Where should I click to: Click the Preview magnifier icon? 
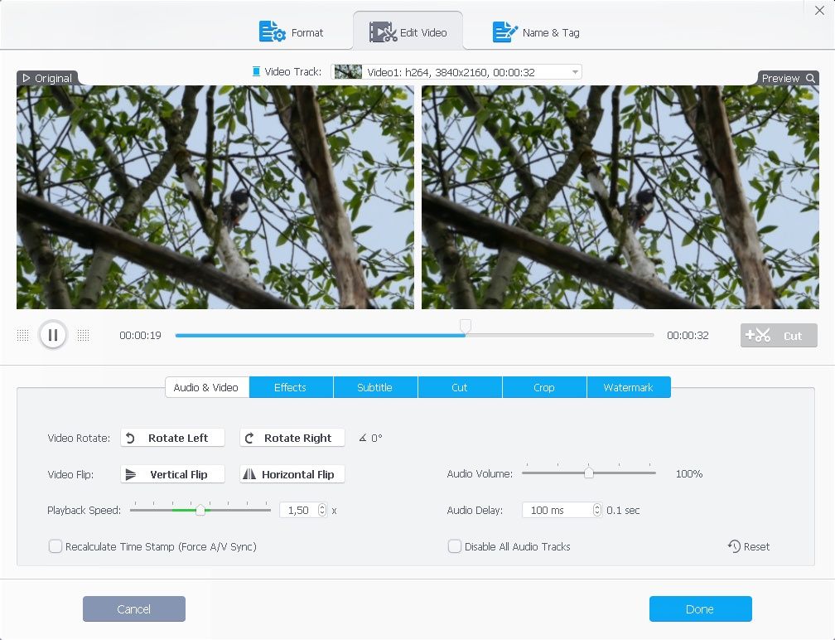tap(810, 78)
